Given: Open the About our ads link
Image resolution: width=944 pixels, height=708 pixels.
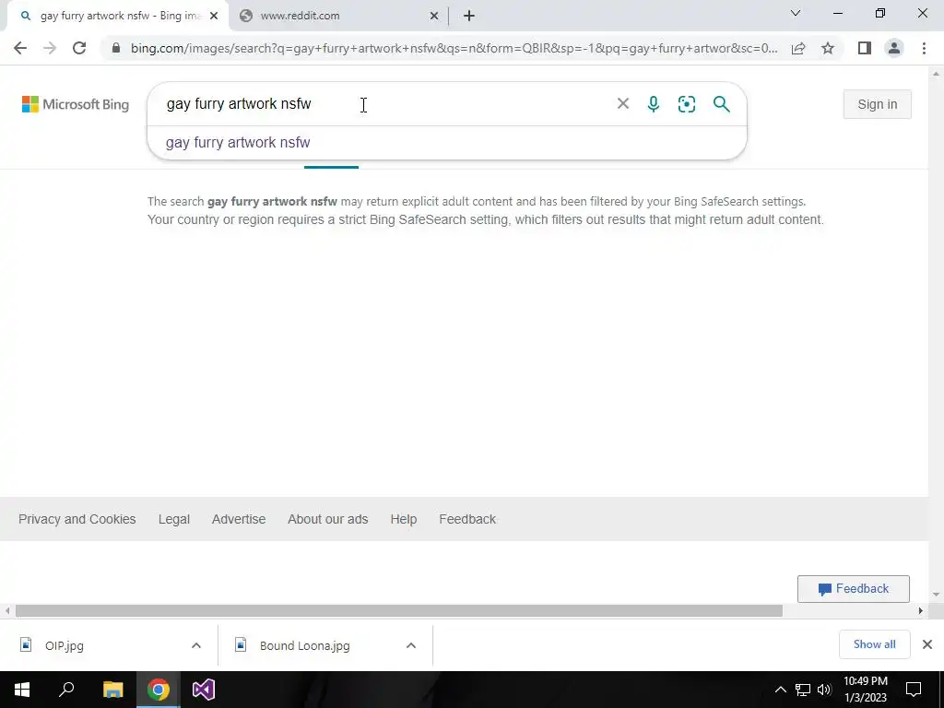Looking at the screenshot, I should pos(327,519).
